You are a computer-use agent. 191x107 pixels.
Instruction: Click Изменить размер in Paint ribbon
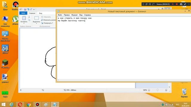pos(48,20)
